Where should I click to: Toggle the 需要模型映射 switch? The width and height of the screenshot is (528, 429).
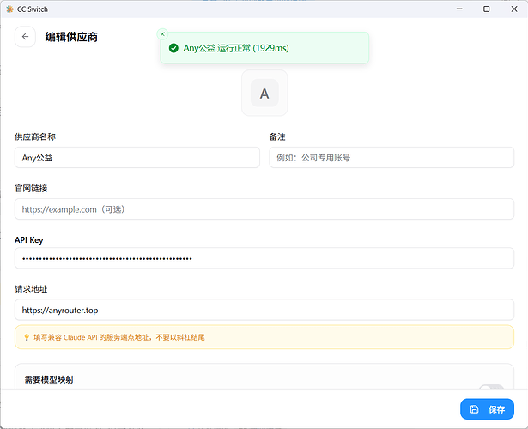(x=492, y=387)
